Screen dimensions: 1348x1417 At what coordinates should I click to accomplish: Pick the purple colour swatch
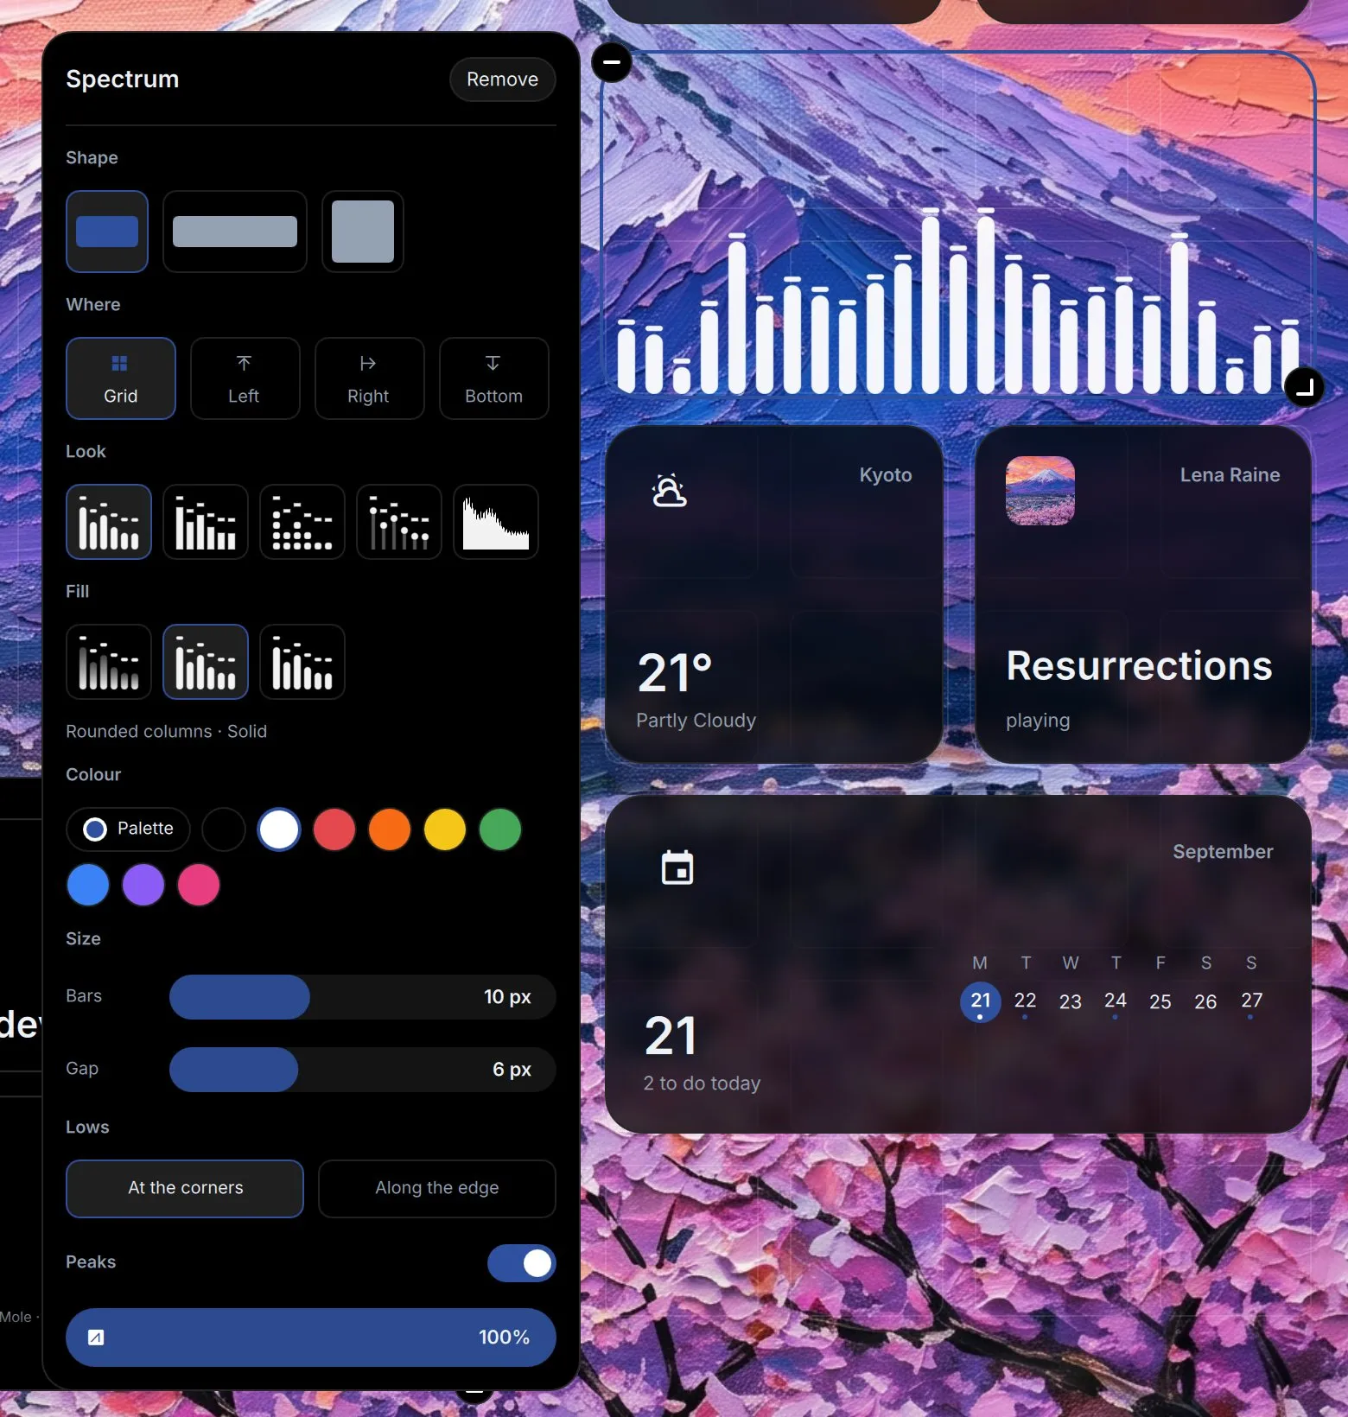tap(143, 885)
